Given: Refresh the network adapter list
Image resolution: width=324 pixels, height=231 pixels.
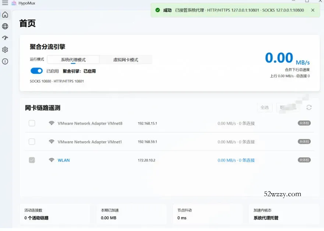Looking at the screenshot, I should click(x=309, y=107).
